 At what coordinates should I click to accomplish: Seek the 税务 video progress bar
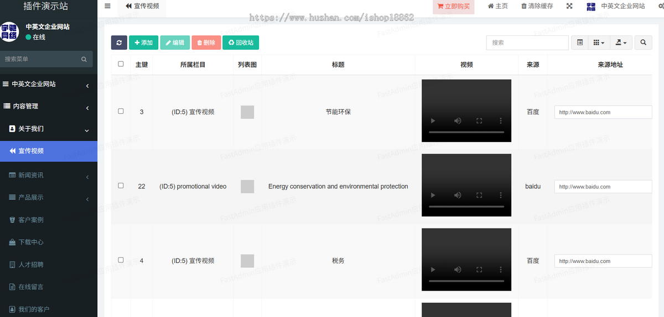tap(466, 281)
